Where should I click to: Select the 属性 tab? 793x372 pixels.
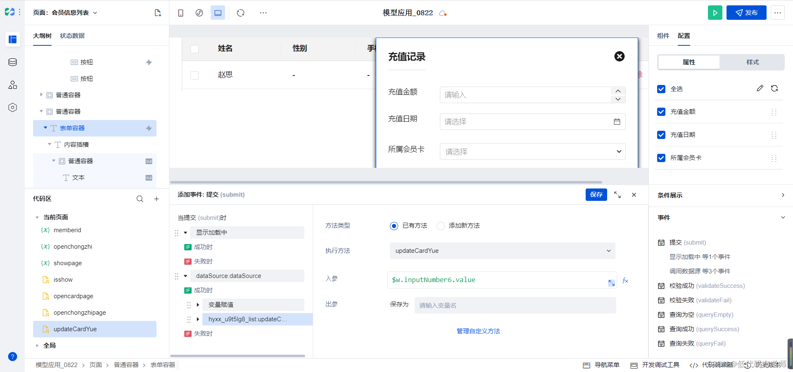click(x=689, y=62)
